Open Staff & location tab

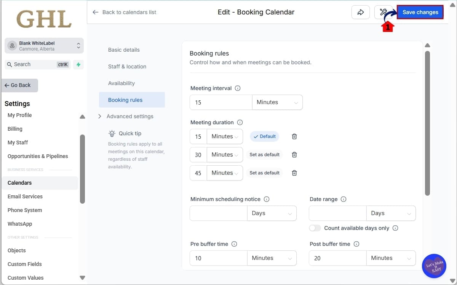[x=127, y=66]
